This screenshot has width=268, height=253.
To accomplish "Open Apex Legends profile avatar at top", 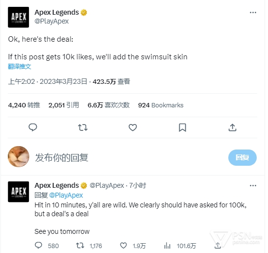I will click(x=19, y=17).
